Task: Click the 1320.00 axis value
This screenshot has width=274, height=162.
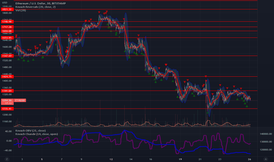Action: 7,94
